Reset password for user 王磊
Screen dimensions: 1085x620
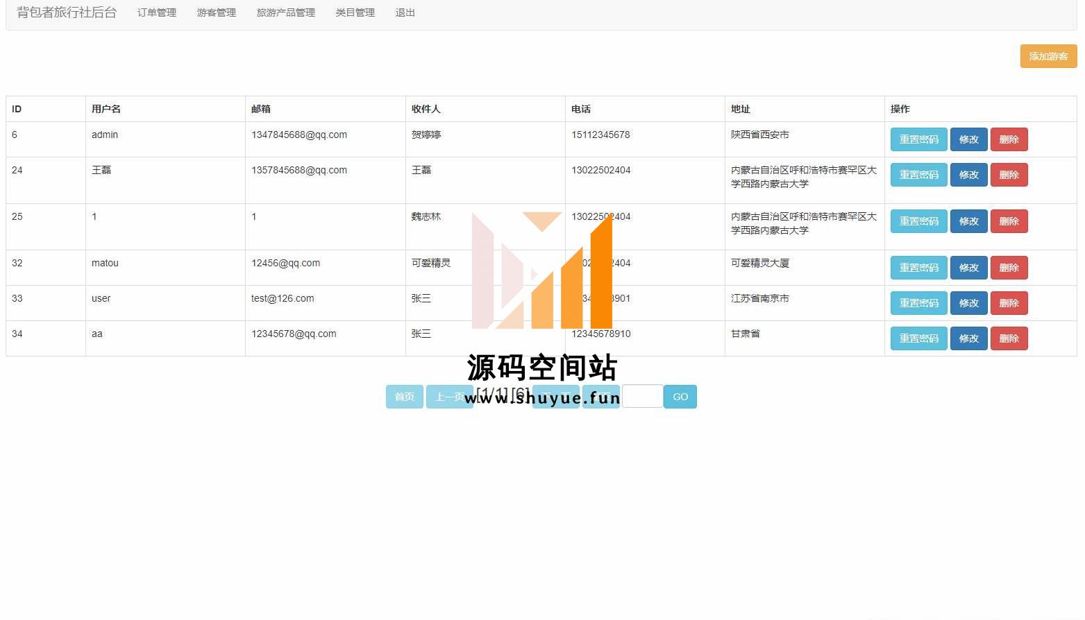(918, 175)
